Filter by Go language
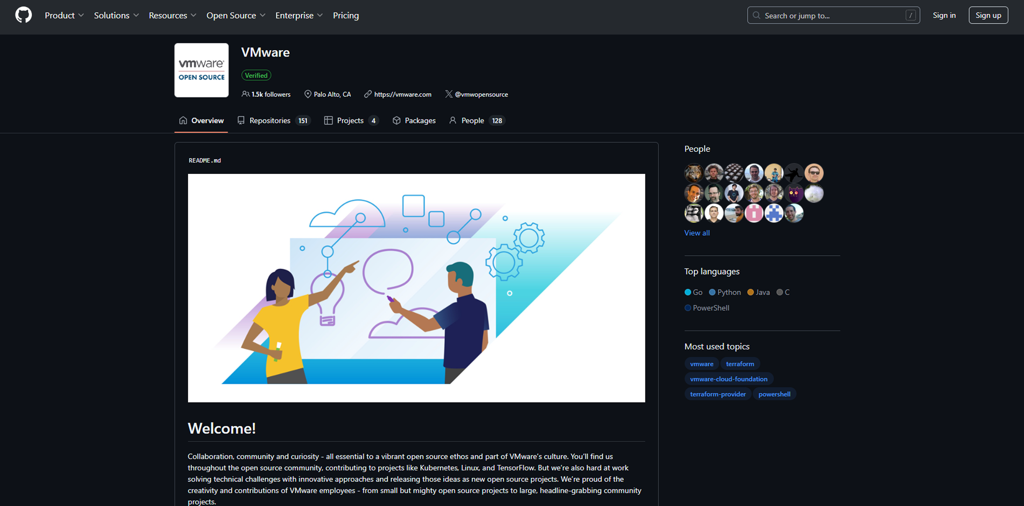Viewport: 1024px width, 506px height. tap(693, 292)
